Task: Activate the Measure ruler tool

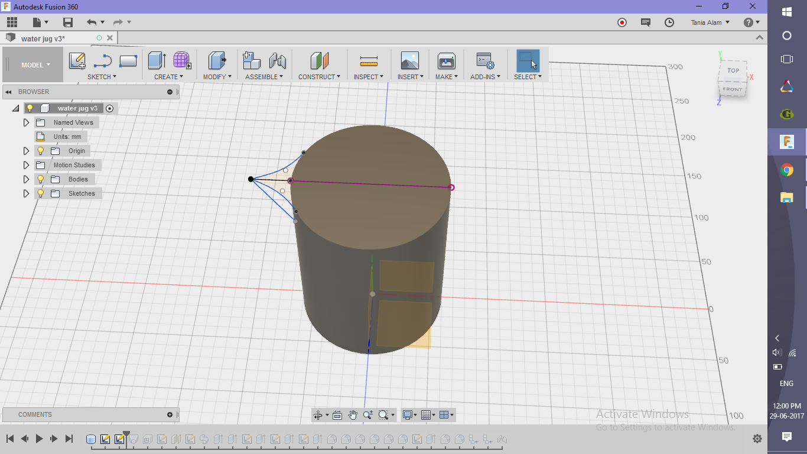Action: [369, 61]
